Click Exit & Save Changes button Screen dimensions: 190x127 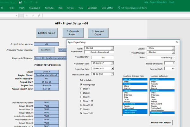(x=161, y=123)
